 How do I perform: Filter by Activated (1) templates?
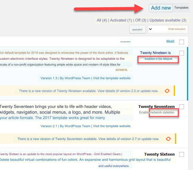point(121,20)
